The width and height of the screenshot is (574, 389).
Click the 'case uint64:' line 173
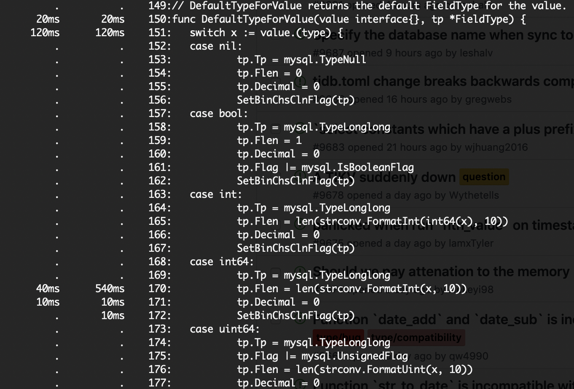[x=225, y=329]
